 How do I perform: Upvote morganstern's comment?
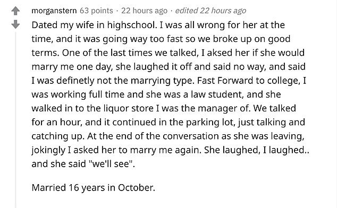point(15,11)
